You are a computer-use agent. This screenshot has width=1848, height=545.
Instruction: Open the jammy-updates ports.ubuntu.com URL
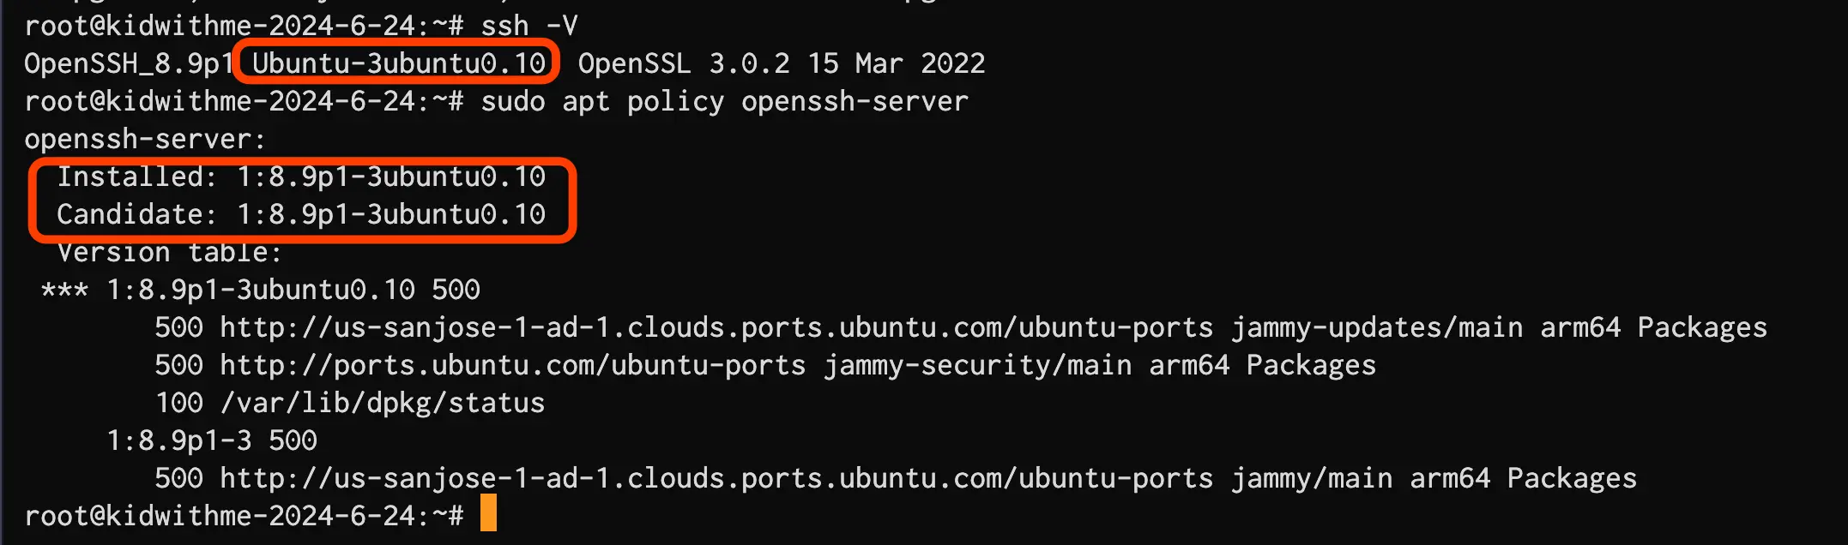(x=716, y=327)
